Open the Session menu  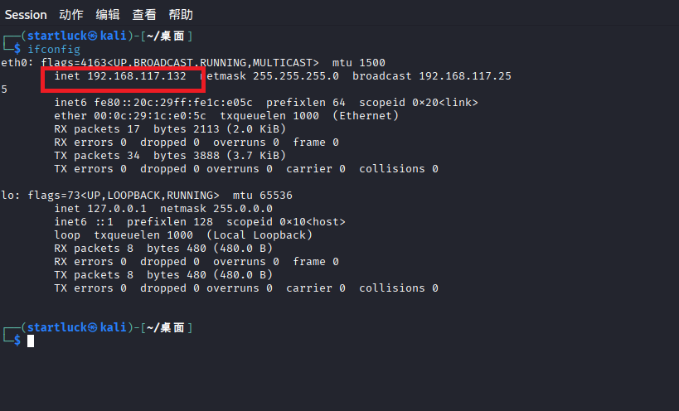pos(26,15)
